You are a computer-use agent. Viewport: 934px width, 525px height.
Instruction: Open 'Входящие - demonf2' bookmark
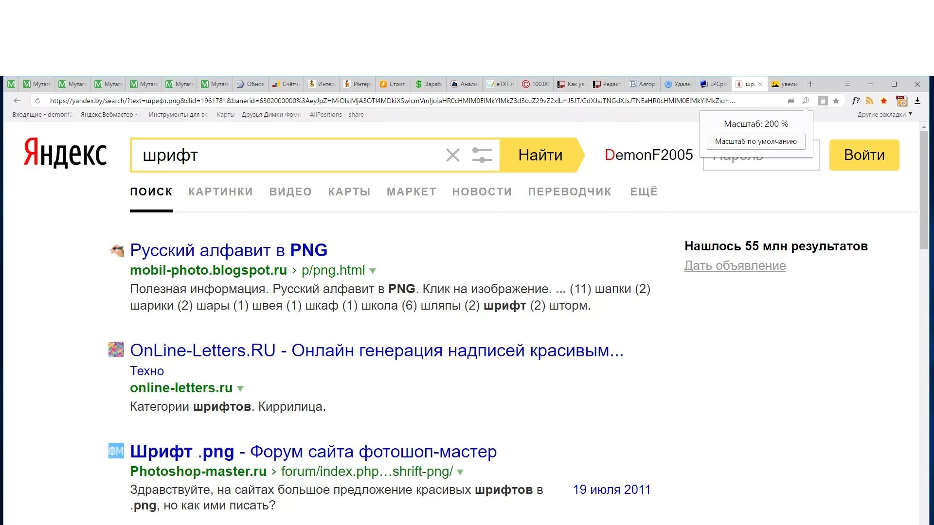click(42, 115)
